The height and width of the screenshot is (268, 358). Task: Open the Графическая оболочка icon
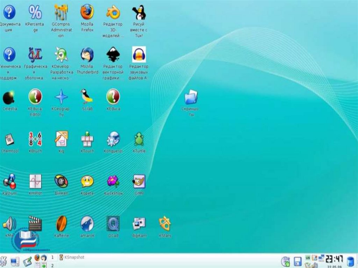35,54
